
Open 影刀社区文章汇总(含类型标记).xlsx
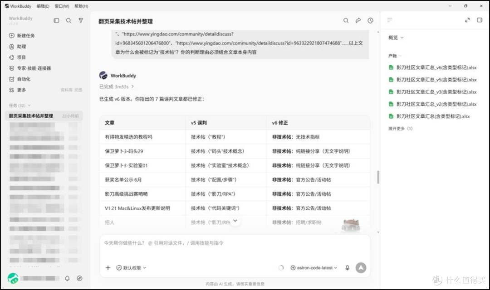[x=429, y=116]
